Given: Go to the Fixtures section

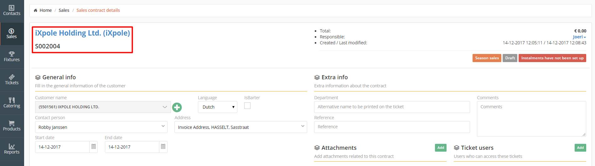Looking at the screenshot, I should 12,57.
